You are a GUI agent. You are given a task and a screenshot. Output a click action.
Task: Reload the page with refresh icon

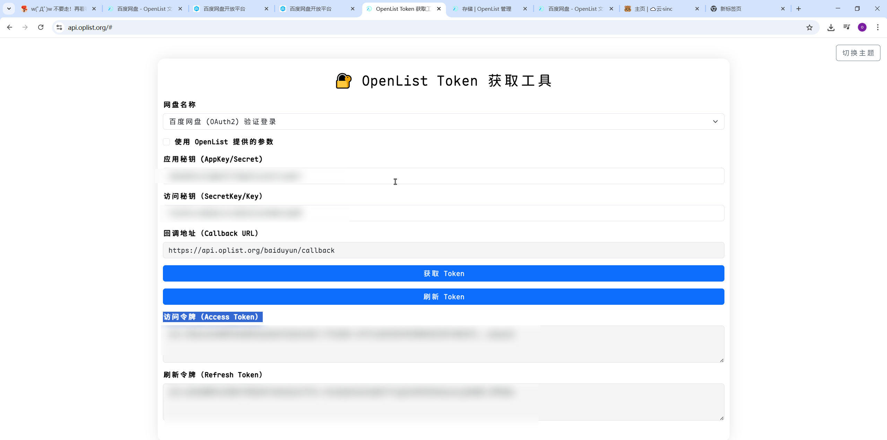tap(41, 27)
